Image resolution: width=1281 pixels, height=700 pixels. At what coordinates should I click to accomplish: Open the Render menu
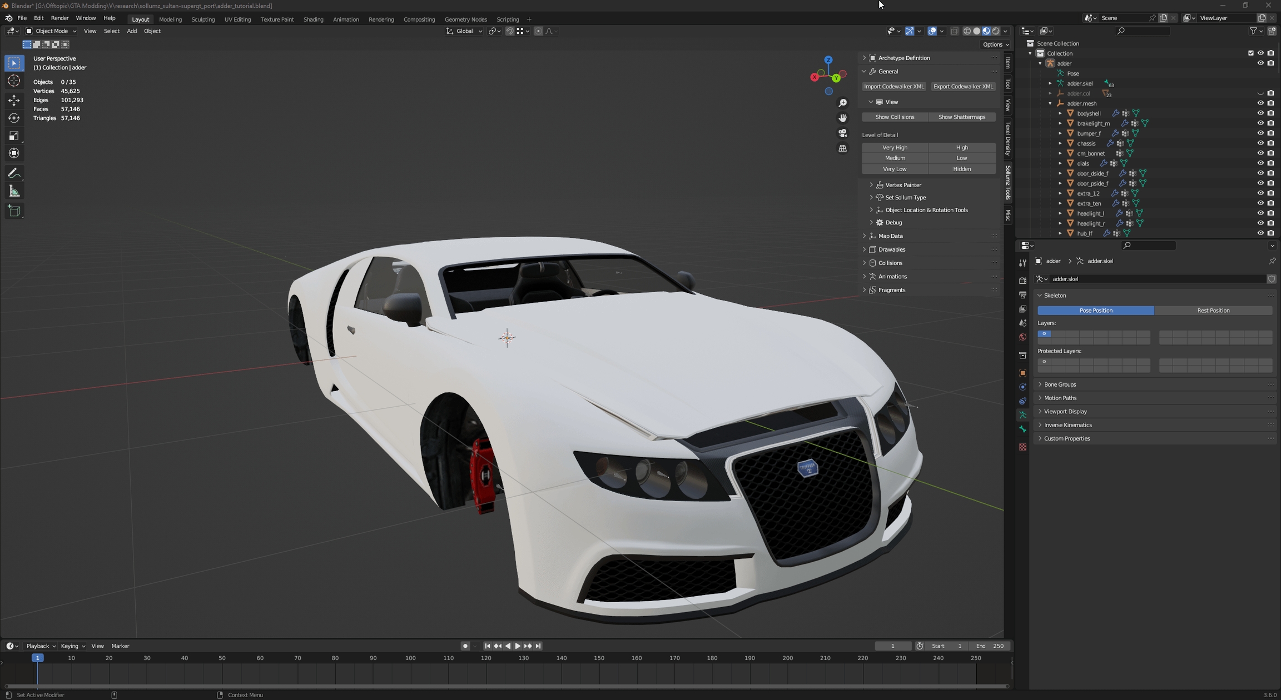59,18
